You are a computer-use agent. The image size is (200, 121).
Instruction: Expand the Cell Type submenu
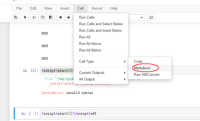101,62
